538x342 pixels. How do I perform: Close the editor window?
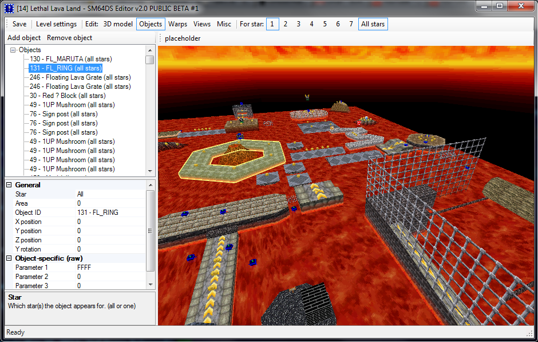520,6
